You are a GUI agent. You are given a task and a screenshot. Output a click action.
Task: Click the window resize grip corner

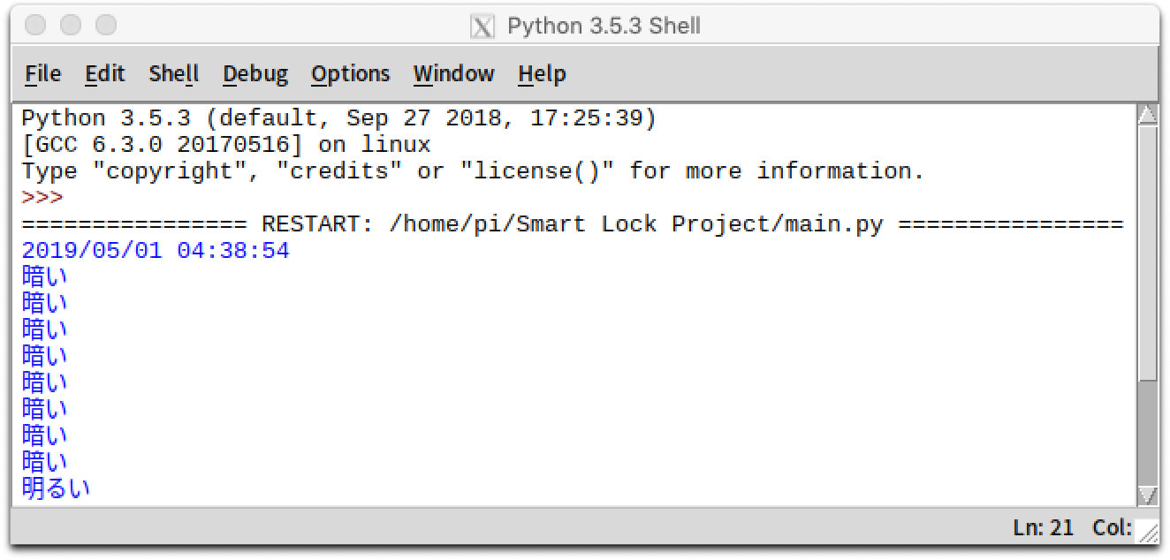tap(1147, 531)
